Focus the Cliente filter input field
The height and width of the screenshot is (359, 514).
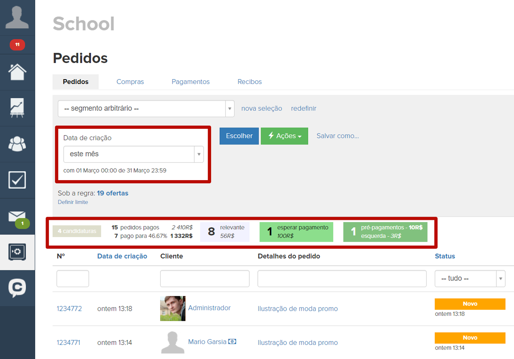pyautogui.click(x=205, y=279)
